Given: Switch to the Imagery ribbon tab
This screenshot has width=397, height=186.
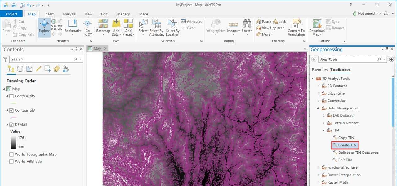Looking at the screenshot, I should tap(123, 14).
